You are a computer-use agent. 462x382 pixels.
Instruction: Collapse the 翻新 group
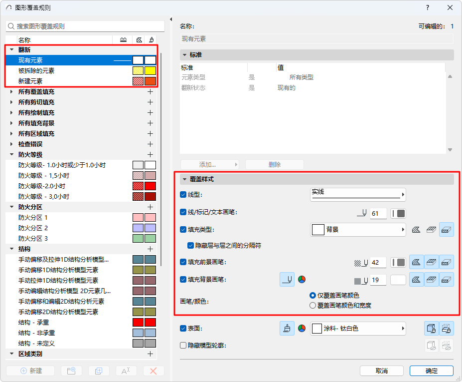click(x=12, y=49)
